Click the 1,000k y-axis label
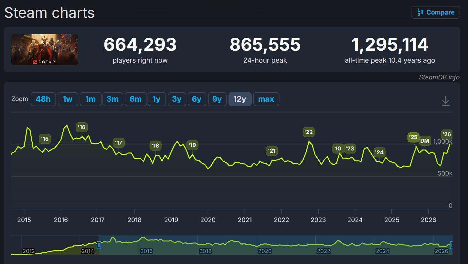This screenshot has width=468, height=264. point(443,141)
